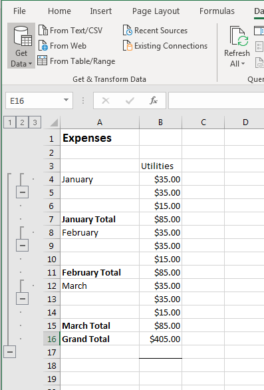The image size is (264, 390).
Task: Switch to the Formulas tab
Action: [217, 11]
